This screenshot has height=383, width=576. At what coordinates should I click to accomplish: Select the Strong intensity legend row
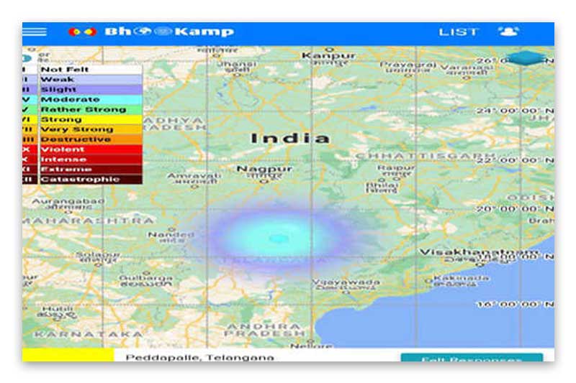point(82,119)
